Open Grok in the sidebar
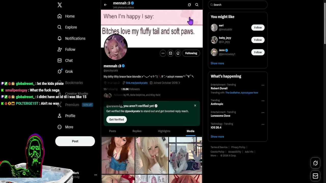This screenshot has width=326, height=183. click(65, 71)
